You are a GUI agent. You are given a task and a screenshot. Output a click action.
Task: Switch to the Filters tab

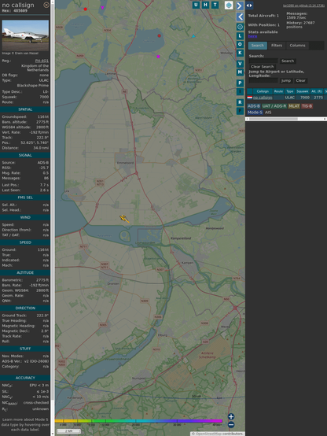277,46
